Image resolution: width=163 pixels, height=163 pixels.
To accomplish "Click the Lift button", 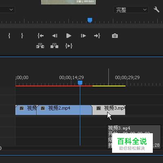I will tap(40, 46).
